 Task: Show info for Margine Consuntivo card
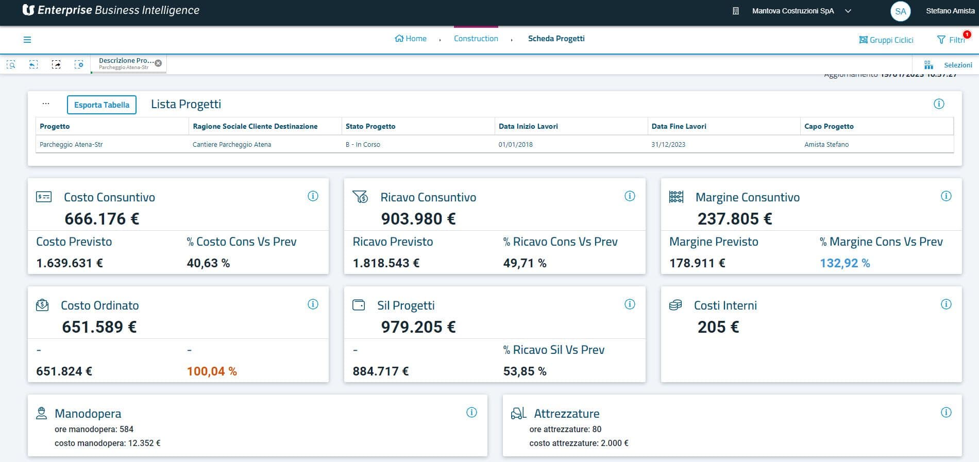coord(946,196)
